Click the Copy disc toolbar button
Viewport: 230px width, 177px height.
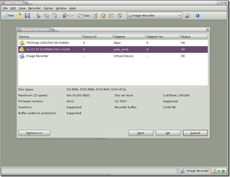83,15
